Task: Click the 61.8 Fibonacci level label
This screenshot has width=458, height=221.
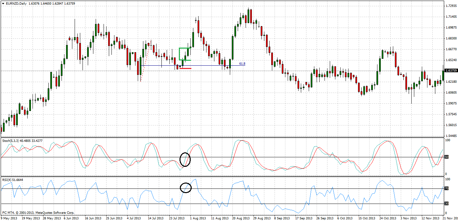Action: (x=242, y=63)
